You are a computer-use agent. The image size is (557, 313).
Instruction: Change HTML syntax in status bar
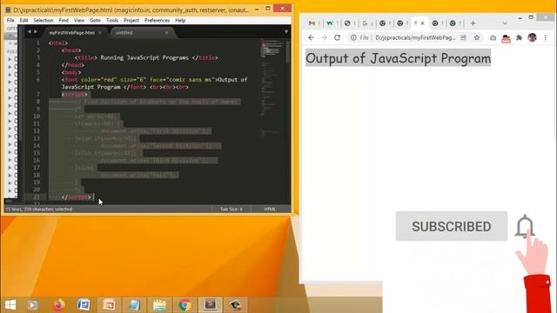(270, 209)
